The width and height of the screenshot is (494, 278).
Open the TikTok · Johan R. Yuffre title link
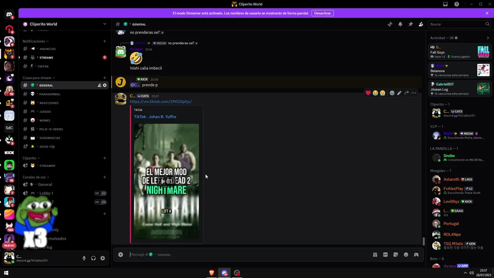click(x=155, y=117)
